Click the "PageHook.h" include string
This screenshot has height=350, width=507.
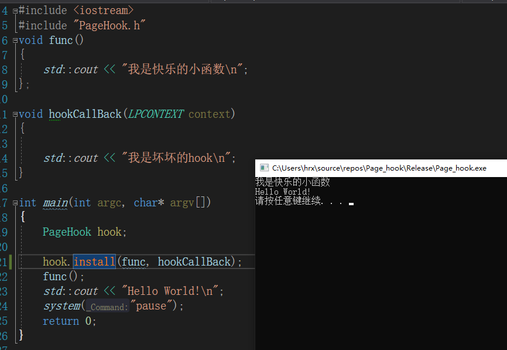click(109, 25)
